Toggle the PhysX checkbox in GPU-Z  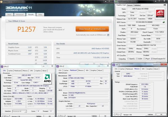click(144, 59)
